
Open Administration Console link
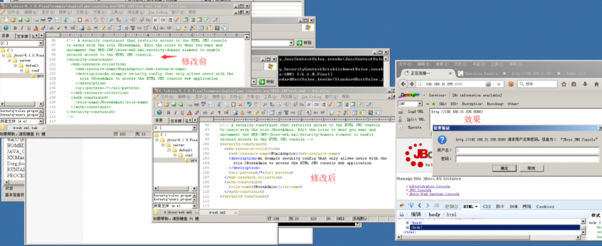point(429,186)
